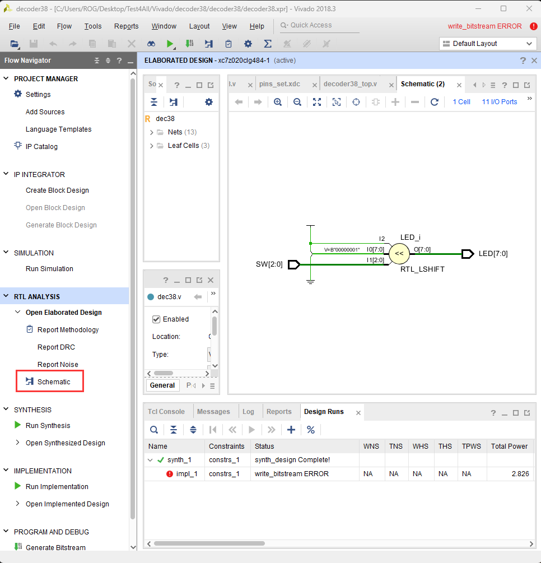Collapse all rows in Design Runs
Viewport: 541px width, 563px height.
pos(174,430)
